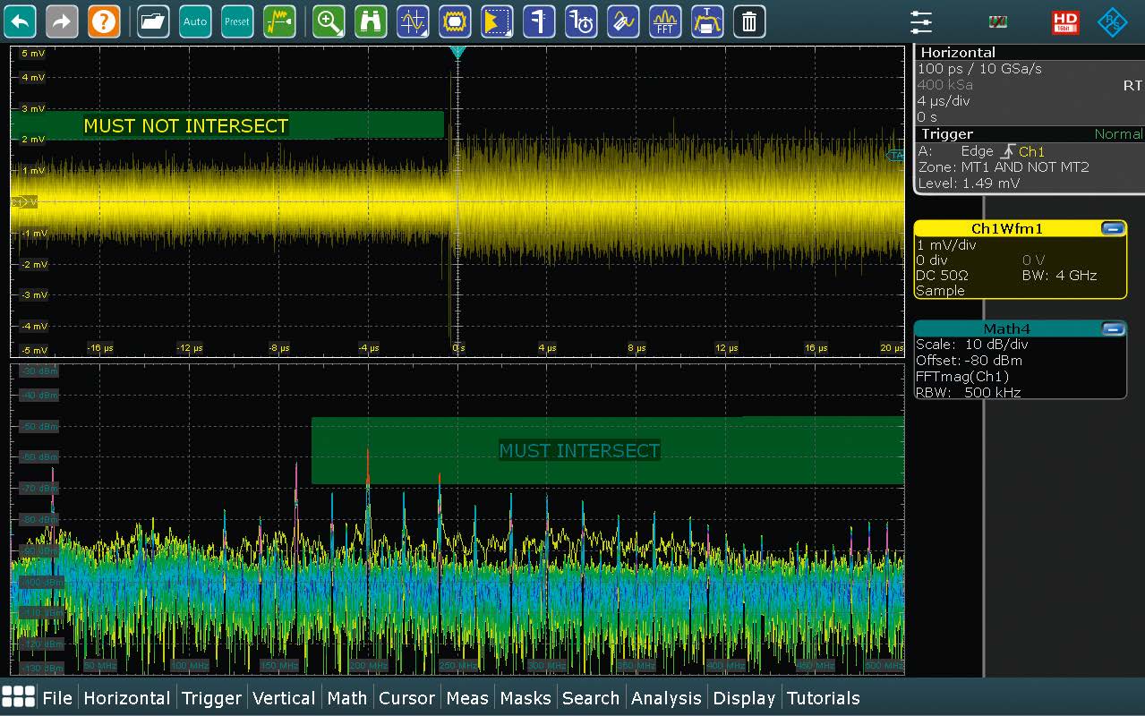Select the Cursor measurement tool icon
Viewport: 1145px width, 716px height.
coord(413,21)
